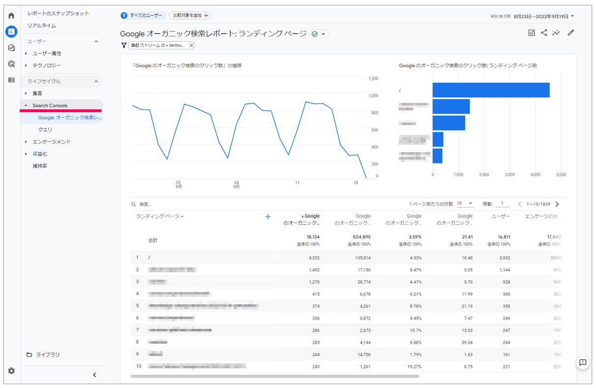
Task: Select the クエリ report
Action: point(45,129)
